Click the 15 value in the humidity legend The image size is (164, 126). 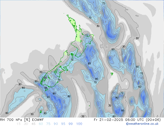(18, 124)
